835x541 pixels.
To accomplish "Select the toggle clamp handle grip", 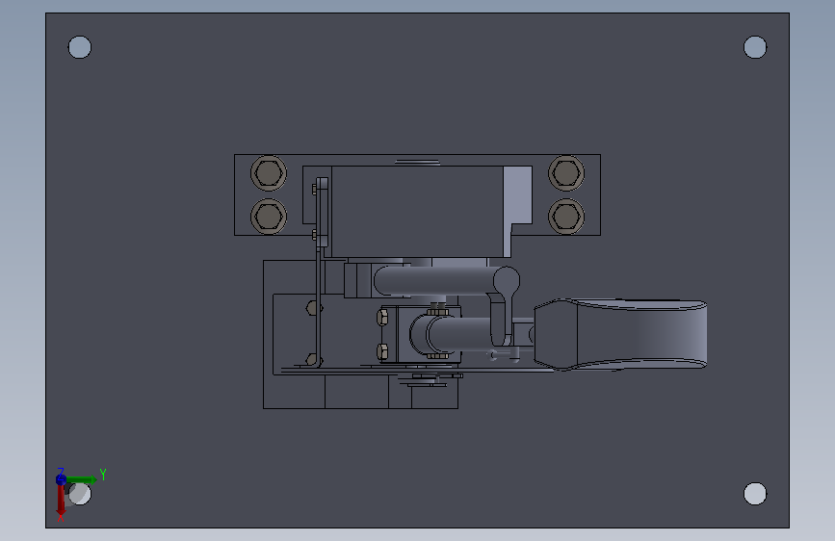I will 621,334.
